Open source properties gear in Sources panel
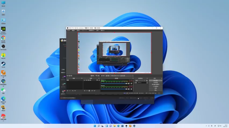 89,91
